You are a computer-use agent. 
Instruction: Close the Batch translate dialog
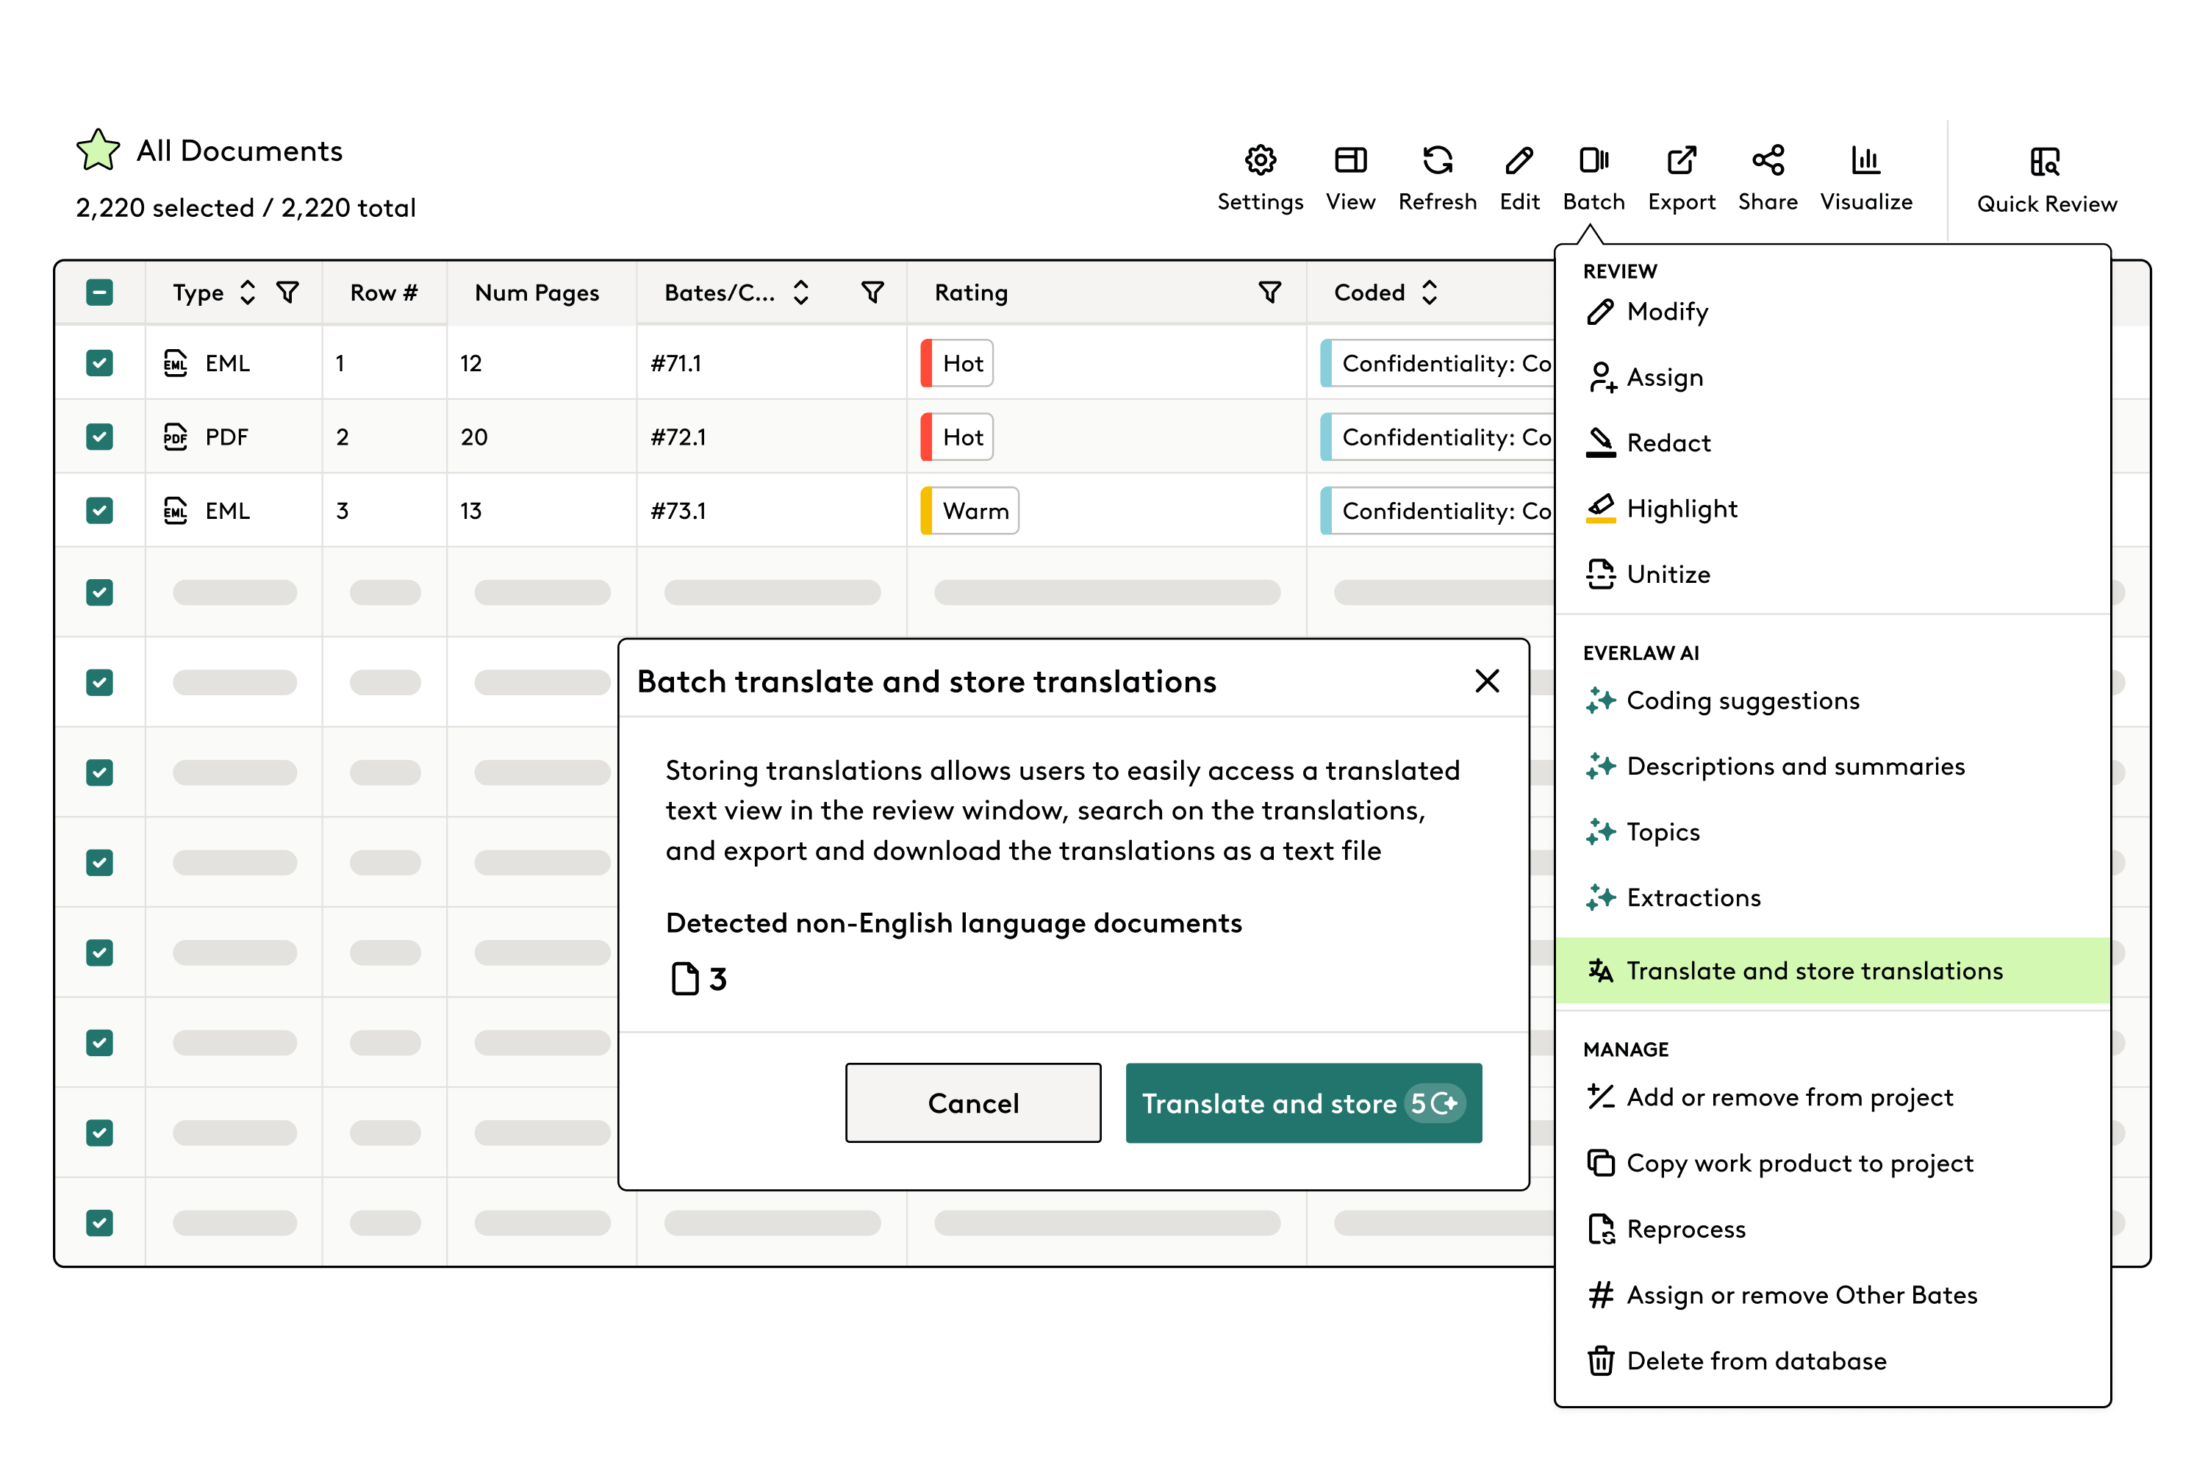pyautogui.click(x=1487, y=681)
